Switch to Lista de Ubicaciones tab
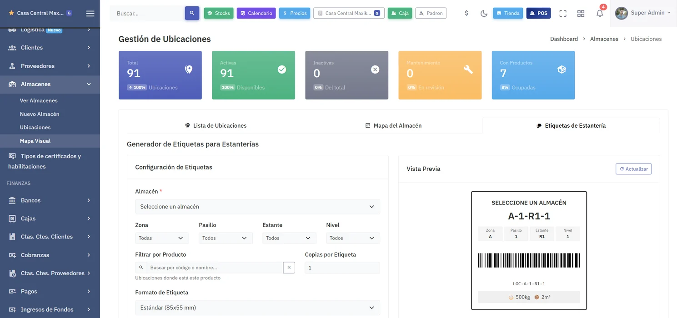Image resolution: width=682 pixels, height=318 pixels. click(x=216, y=125)
